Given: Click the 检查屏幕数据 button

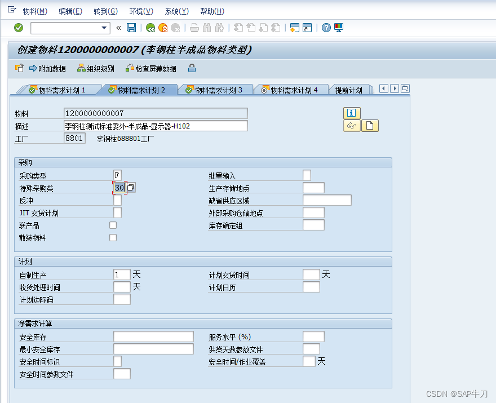Looking at the screenshot, I should 151,68.
